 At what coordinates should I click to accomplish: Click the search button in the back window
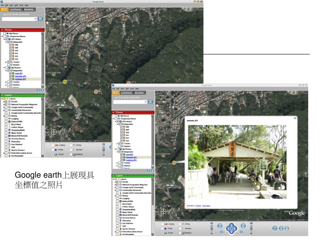pyautogui.click(x=40, y=19)
